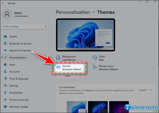
Task: Click the Admin account name
Action: (x=18, y=13)
